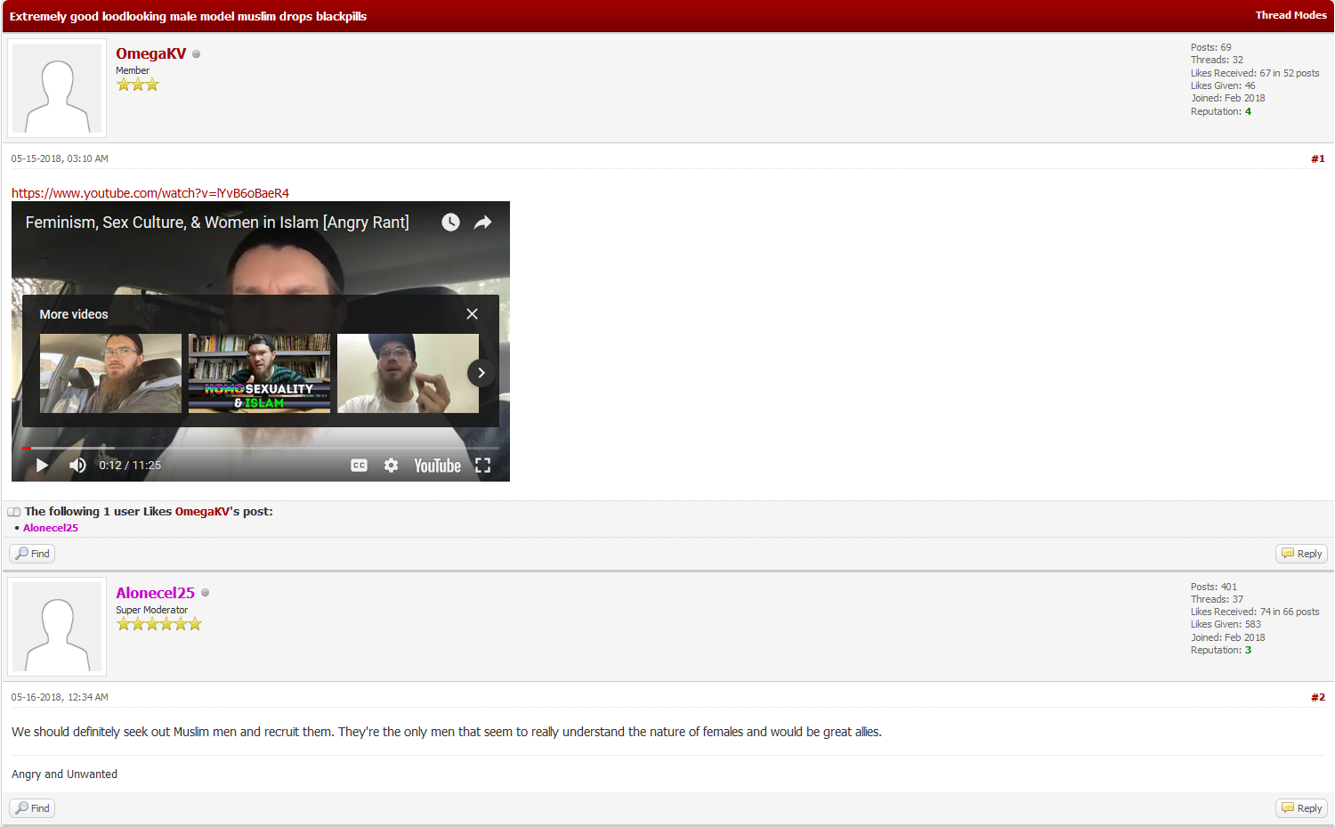Image resolution: width=1335 pixels, height=827 pixels.
Task: Toggle closed captions on video
Action: click(x=359, y=466)
